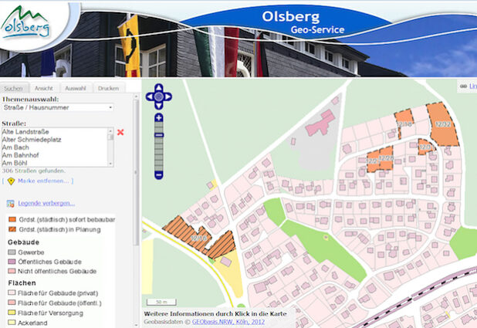Select Am Bahnhof in the street list
Screen dimensions: 477x328
click(x=21, y=155)
